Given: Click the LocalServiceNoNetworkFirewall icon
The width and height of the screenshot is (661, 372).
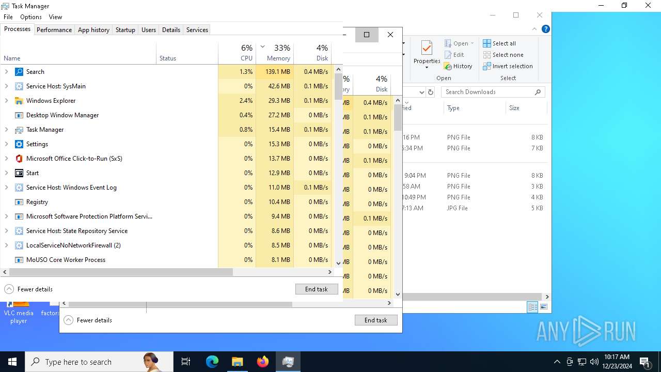Looking at the screenshot, I should (x=19, y=245).
